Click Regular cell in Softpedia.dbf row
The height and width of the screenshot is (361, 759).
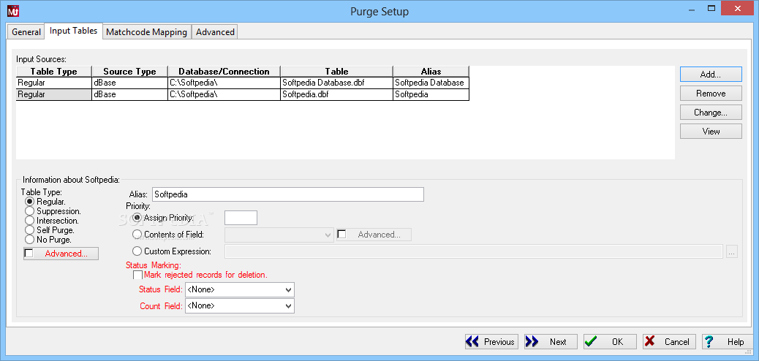pos(53,94)
